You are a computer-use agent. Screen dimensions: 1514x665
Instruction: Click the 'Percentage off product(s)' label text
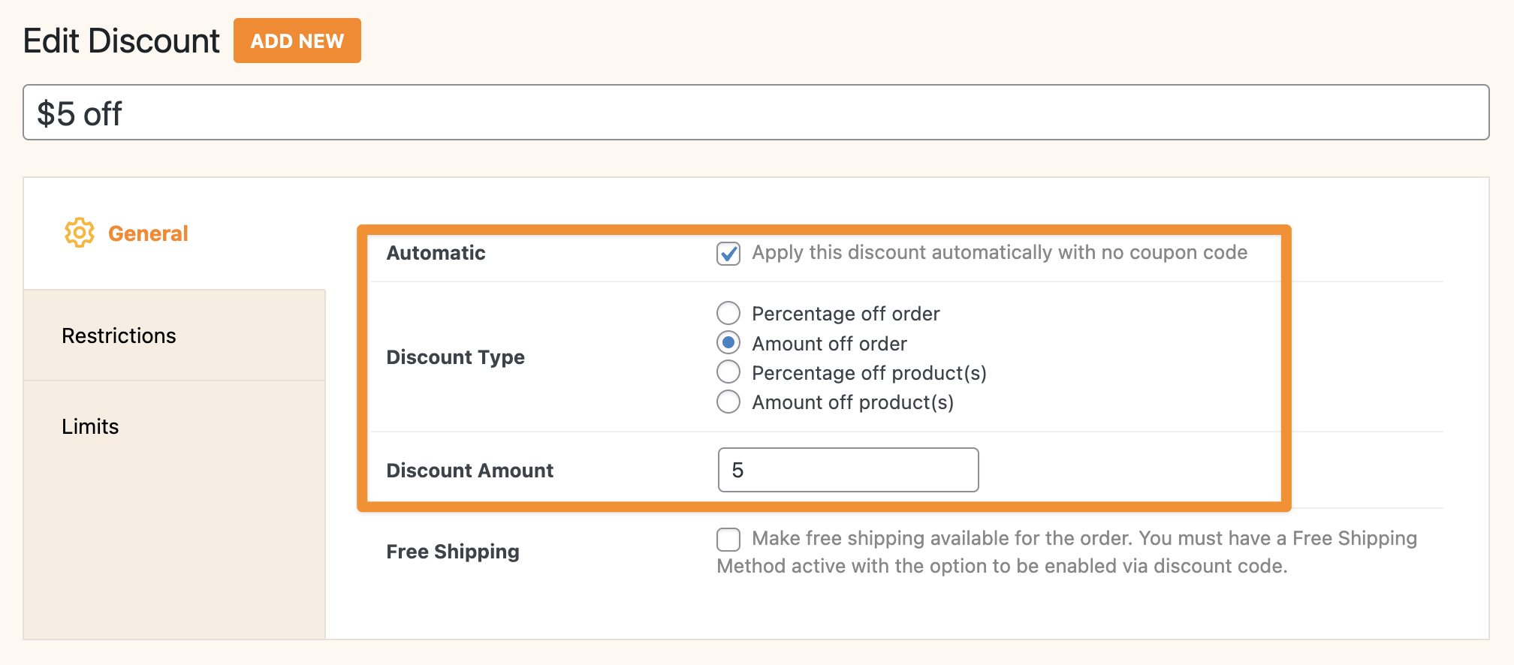pos(869,373)
